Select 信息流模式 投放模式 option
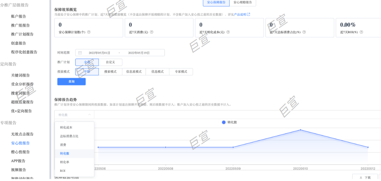Screen dimensions: 381x181 (134, 72)
